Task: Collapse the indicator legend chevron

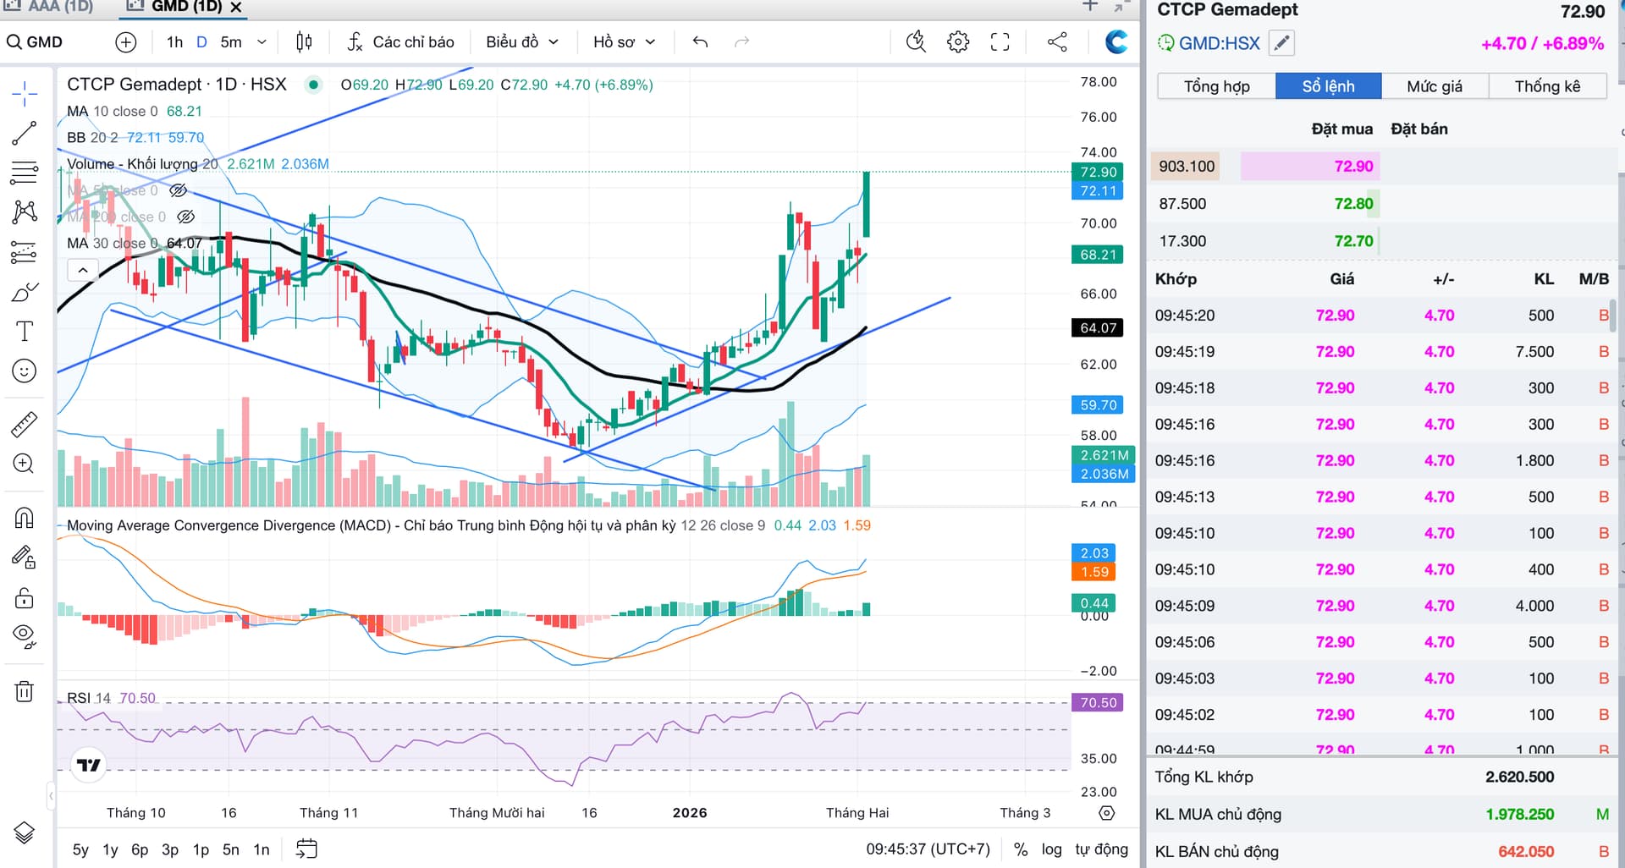Action: [x=83, y=271]
